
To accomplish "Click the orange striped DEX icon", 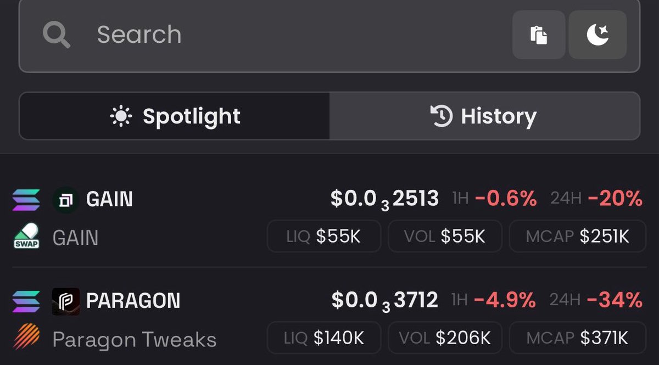I will pyautogui.click(x=26, y=338).
